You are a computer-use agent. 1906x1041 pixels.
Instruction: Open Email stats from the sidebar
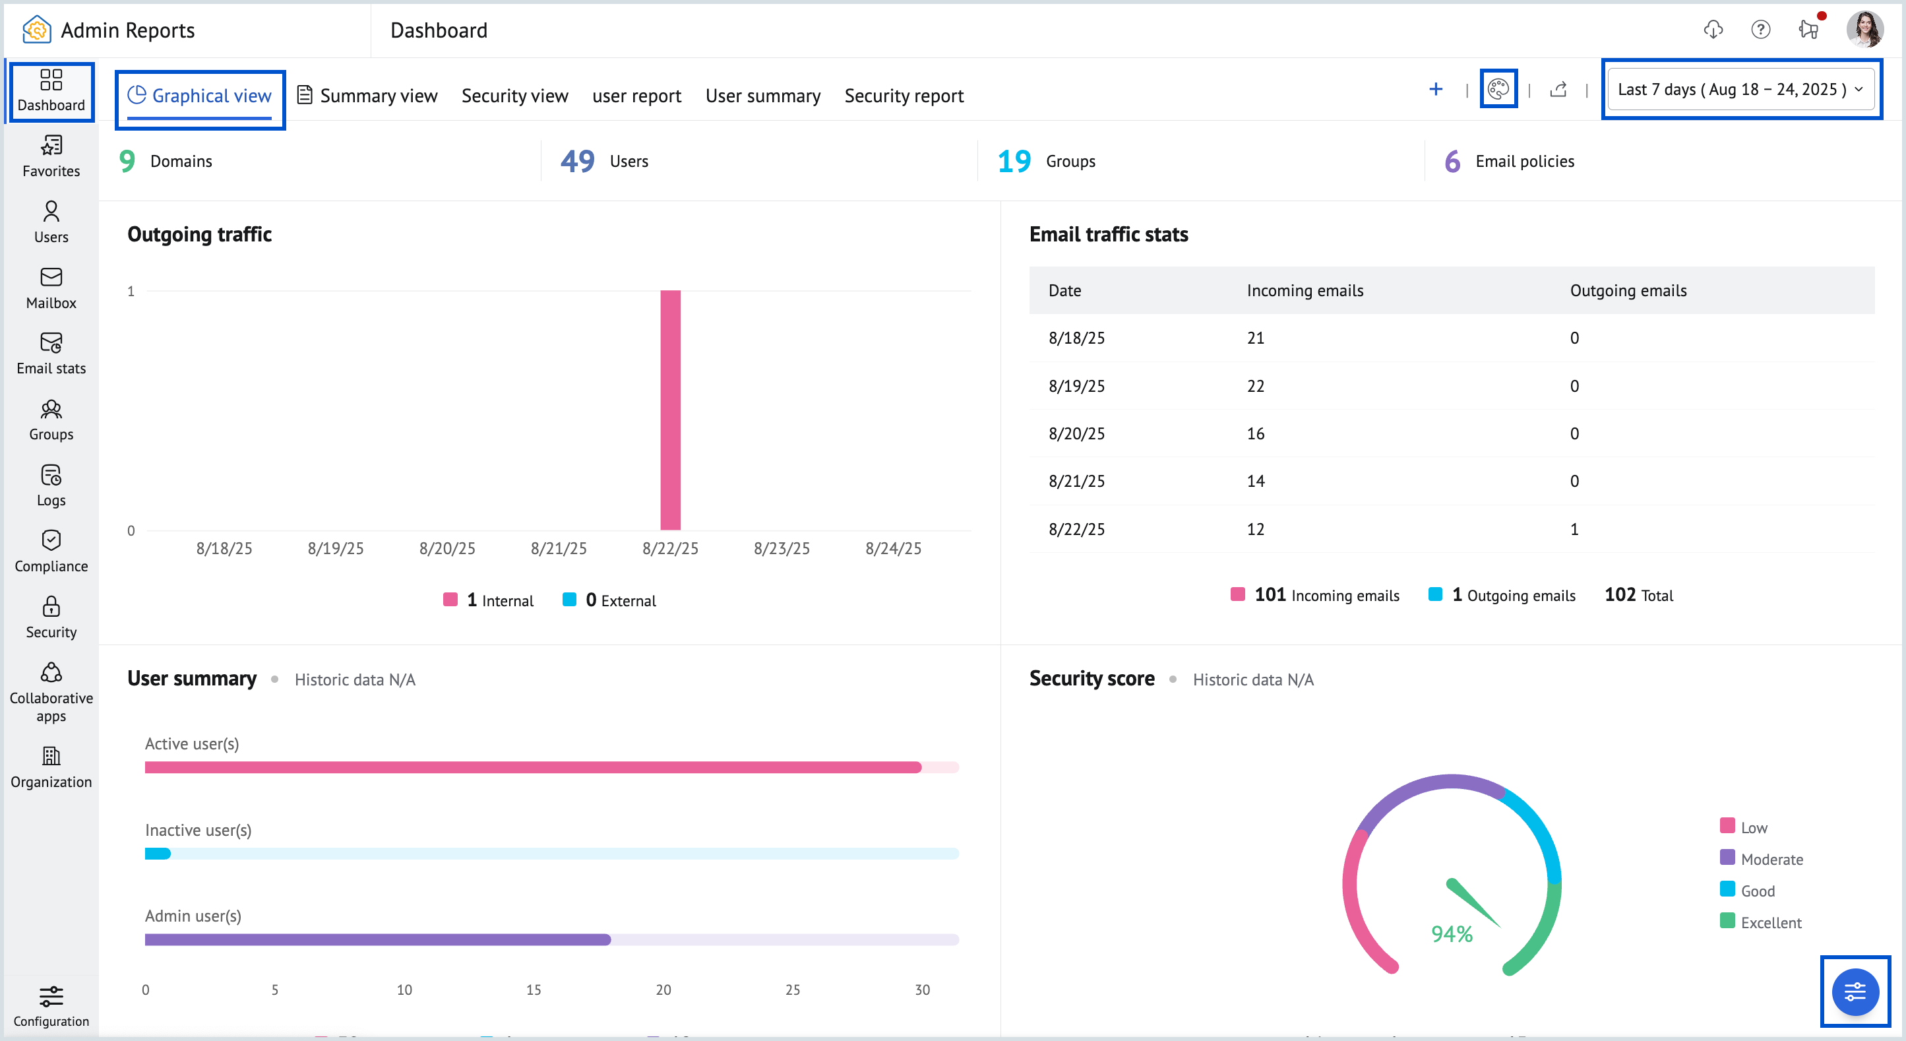[50, 354]
